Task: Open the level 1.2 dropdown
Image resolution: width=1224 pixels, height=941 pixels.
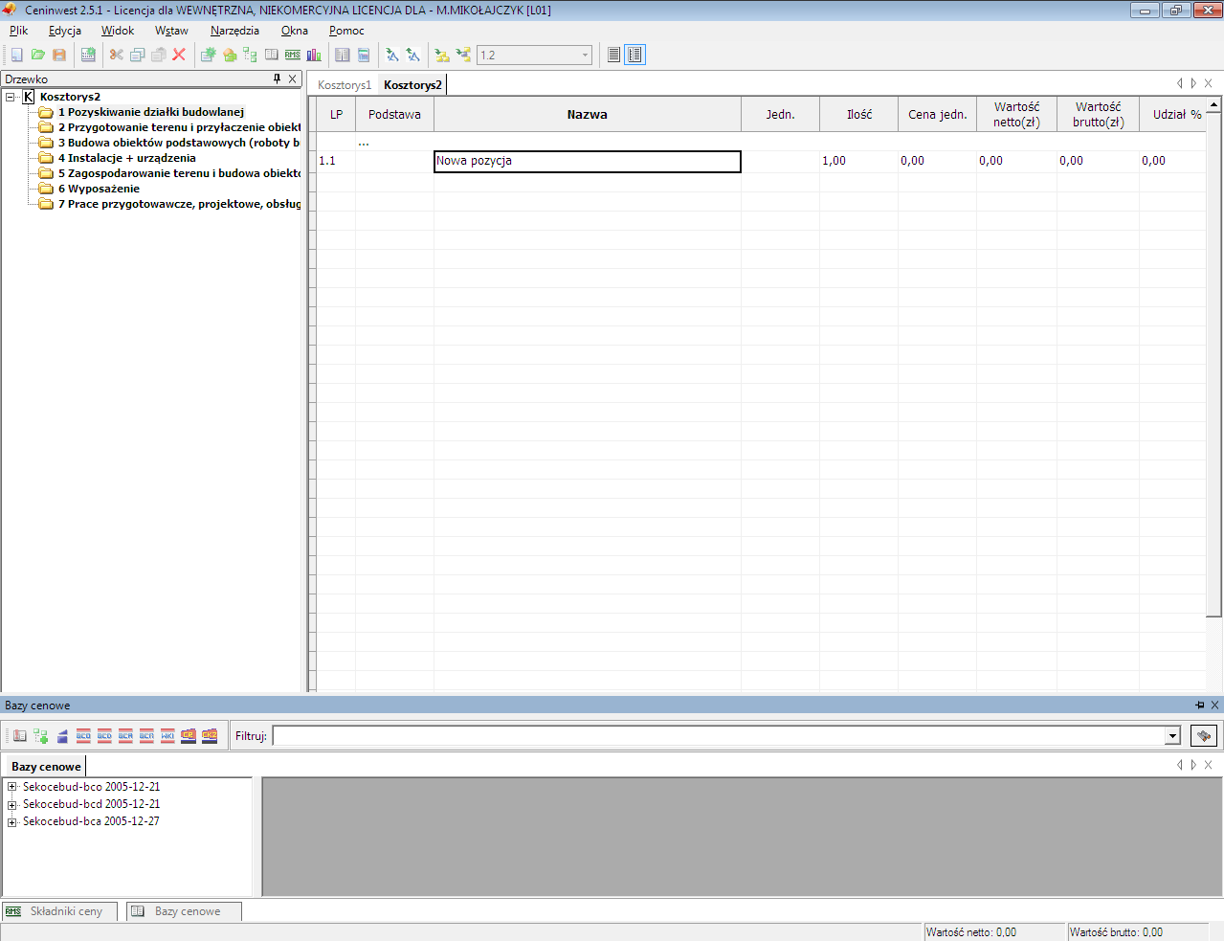Action: (x=585, y=56)
